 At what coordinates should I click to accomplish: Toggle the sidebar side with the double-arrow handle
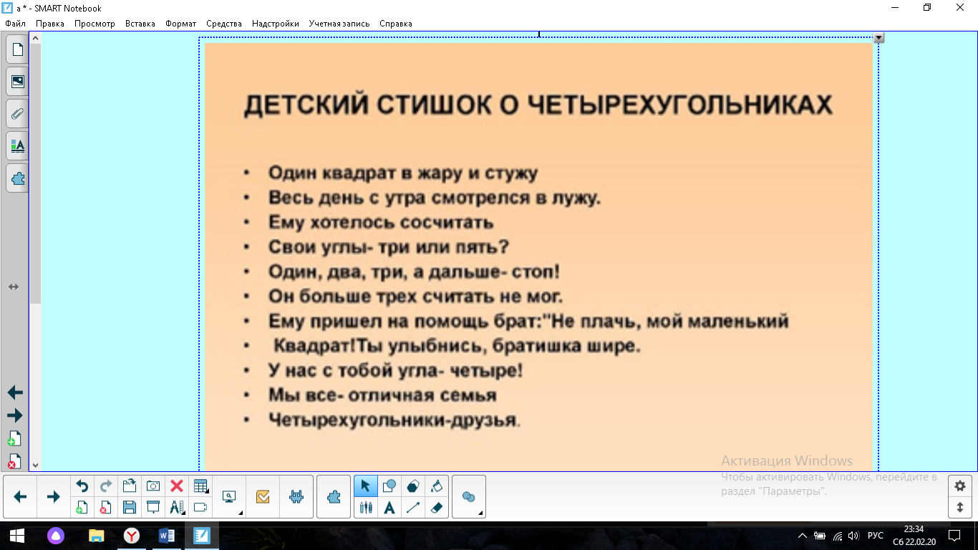14,286
